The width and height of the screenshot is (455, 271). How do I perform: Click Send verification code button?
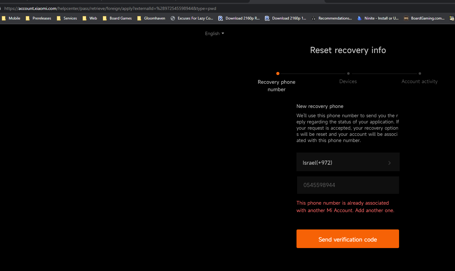tap(348, 239)
